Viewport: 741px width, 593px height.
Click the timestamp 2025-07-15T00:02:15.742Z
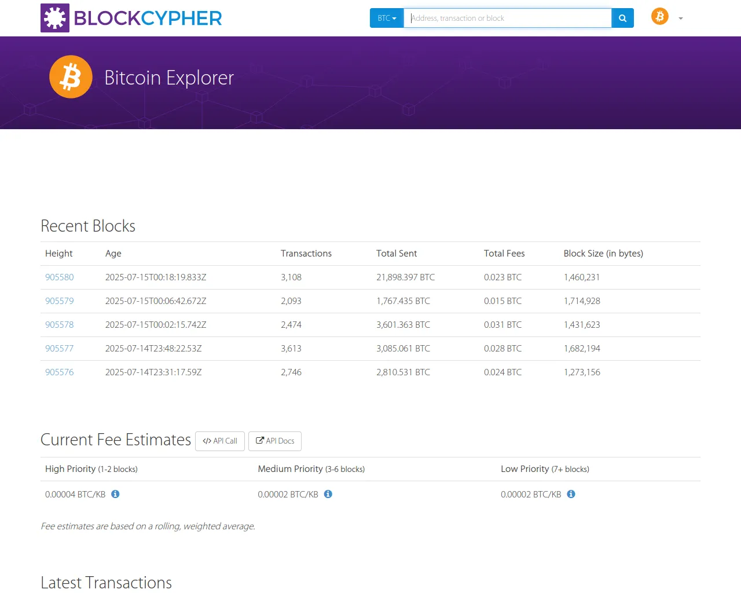156,325
